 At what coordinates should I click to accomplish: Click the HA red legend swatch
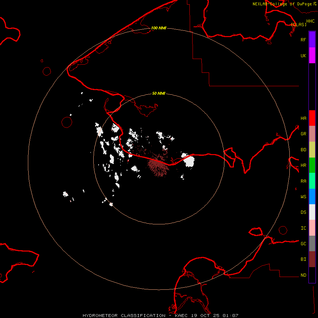tap(312, 118)
